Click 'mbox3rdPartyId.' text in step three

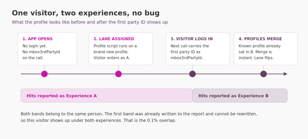pos(186,58)
